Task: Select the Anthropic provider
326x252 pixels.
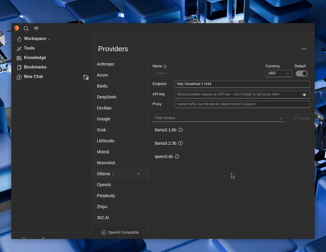Action: pyautogui.click(x=106, y=64)
